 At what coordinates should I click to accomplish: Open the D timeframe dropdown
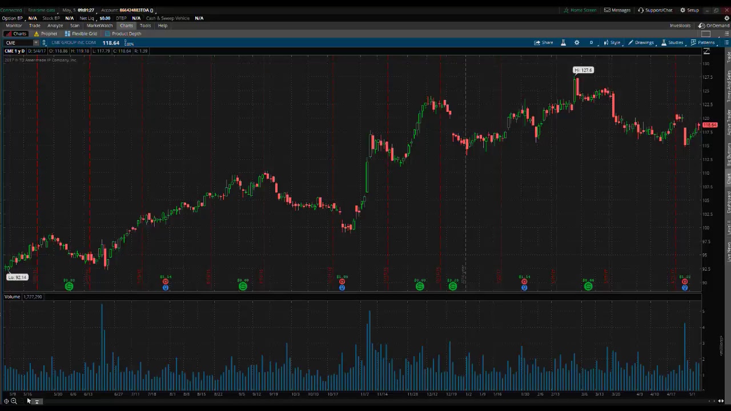tap(591, 43)
